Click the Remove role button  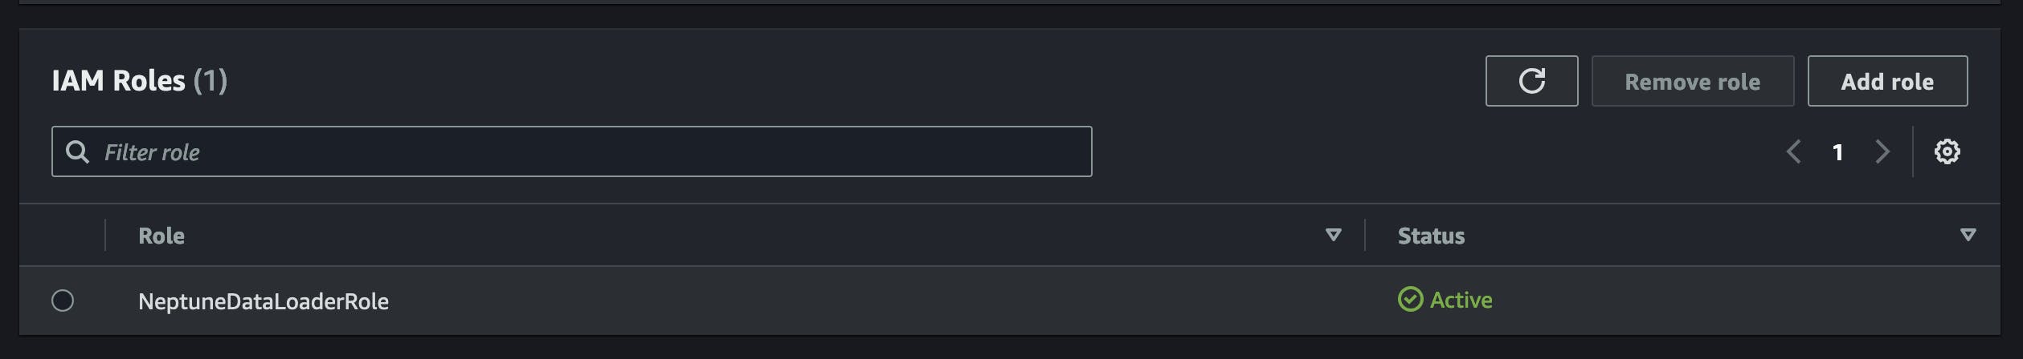click(1692, 81)
